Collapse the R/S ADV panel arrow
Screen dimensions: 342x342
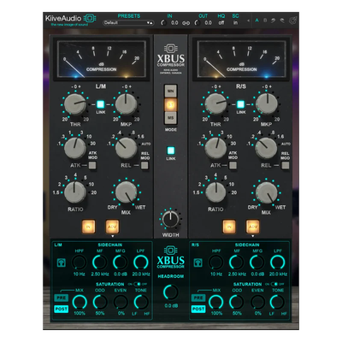[252, 236]
